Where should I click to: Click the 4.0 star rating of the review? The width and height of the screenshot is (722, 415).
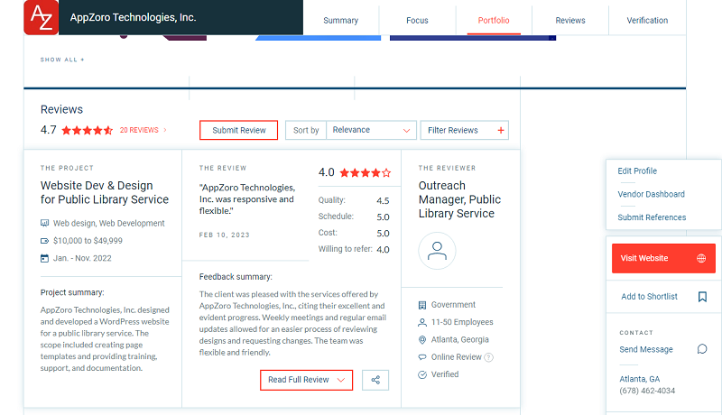[x=366, y=173]
